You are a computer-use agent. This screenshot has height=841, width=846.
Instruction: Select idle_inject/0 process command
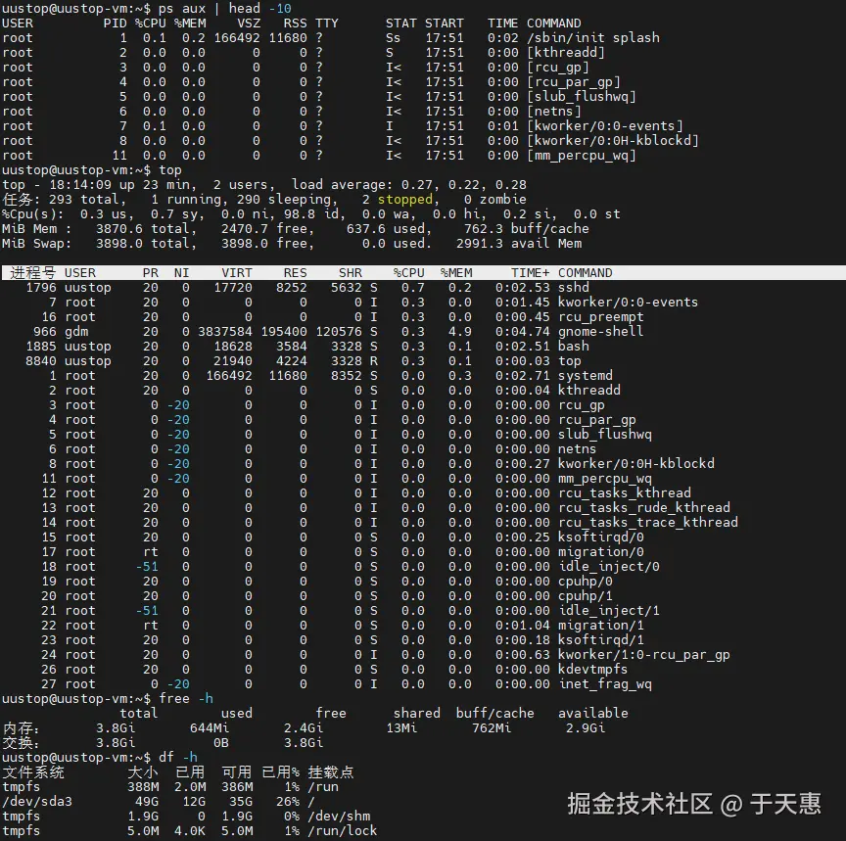click(609, 567)
